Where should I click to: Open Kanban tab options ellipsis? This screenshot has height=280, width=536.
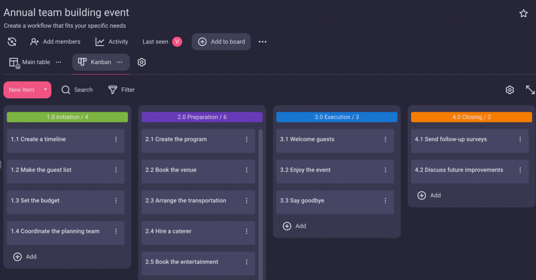pyautogui.click(x=120, y=62)
